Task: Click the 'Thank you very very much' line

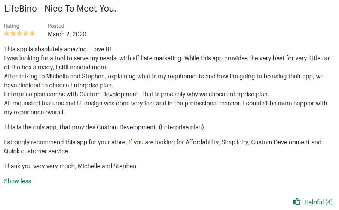Action: click(71, 166)
